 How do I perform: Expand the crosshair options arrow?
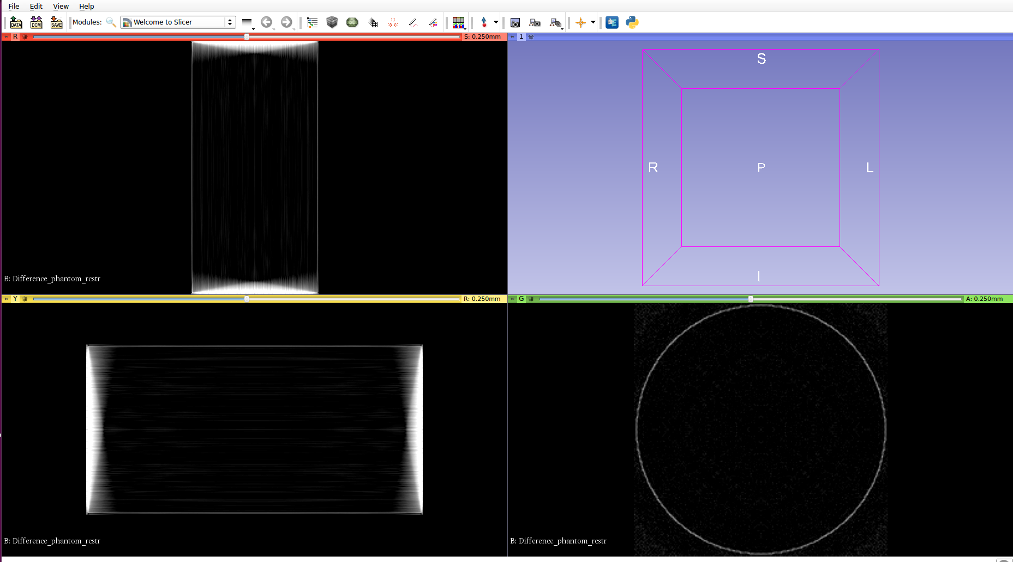tap(593, 22)
